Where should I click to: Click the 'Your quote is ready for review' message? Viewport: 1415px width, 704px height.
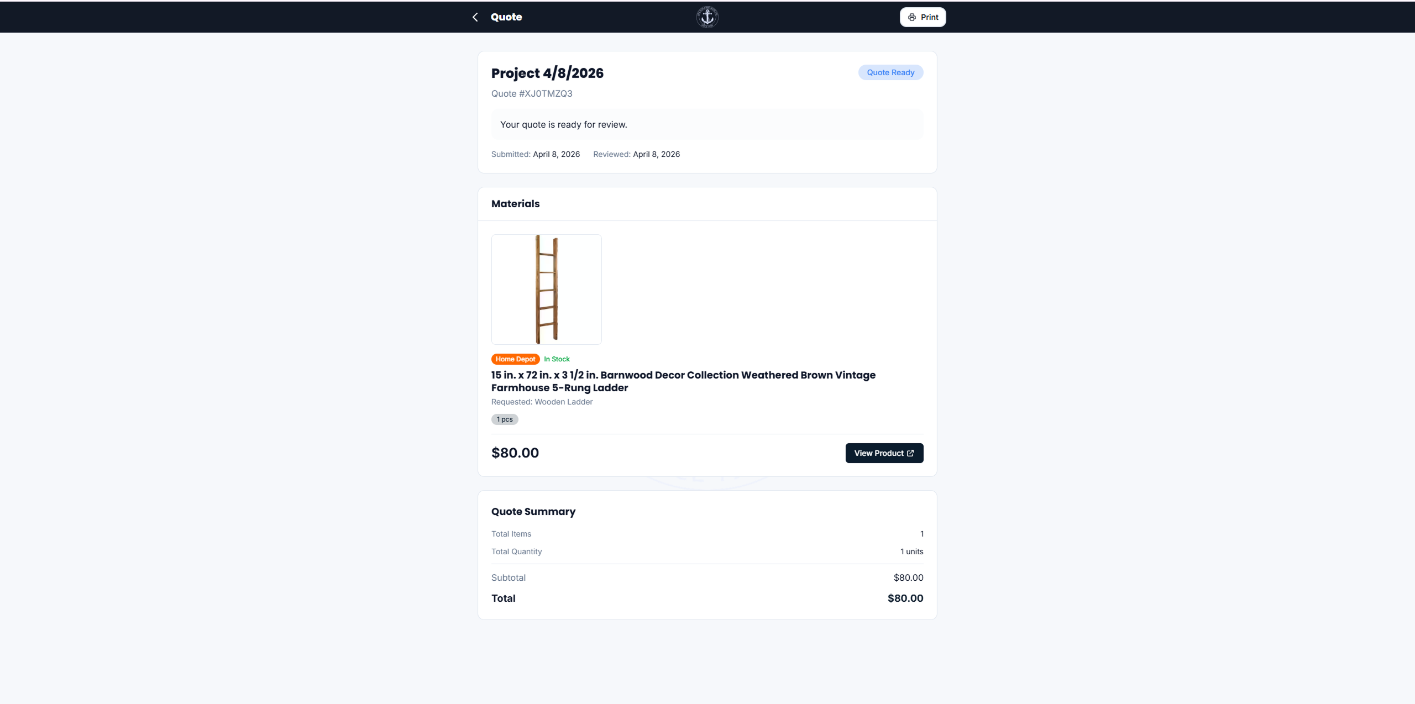563,125
